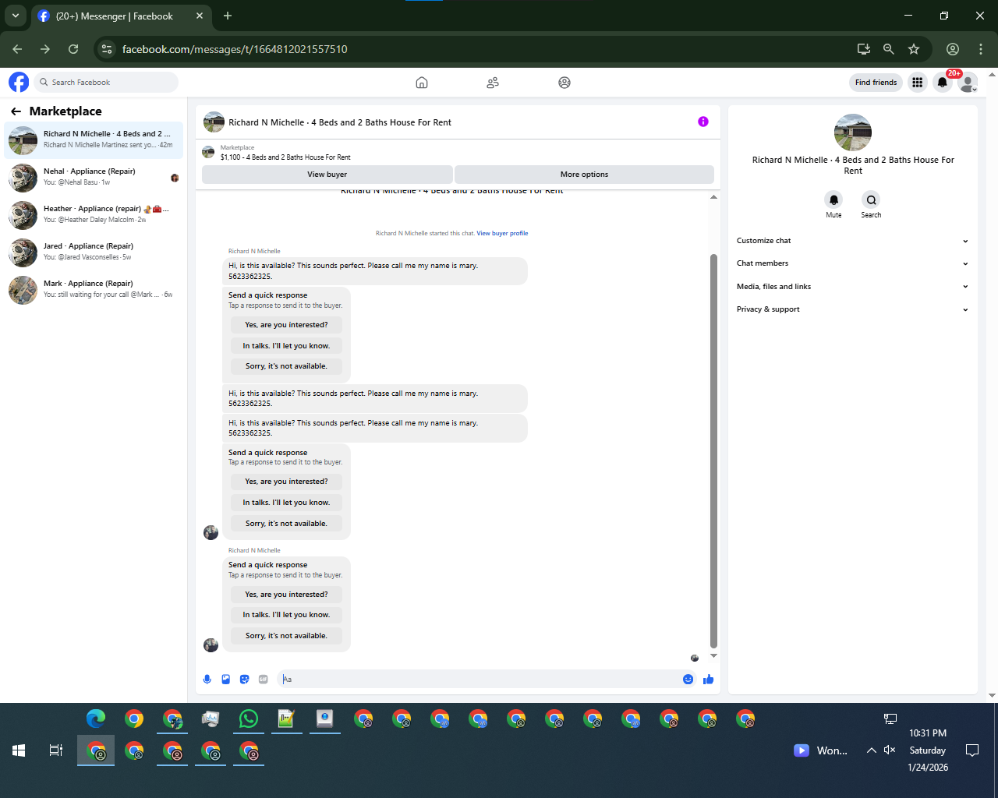Click the browser address bar URL

[235, 49]
